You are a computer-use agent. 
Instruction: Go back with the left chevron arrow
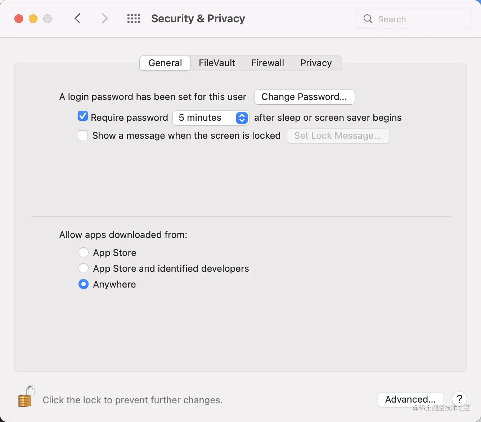click(x=78, y=18)
